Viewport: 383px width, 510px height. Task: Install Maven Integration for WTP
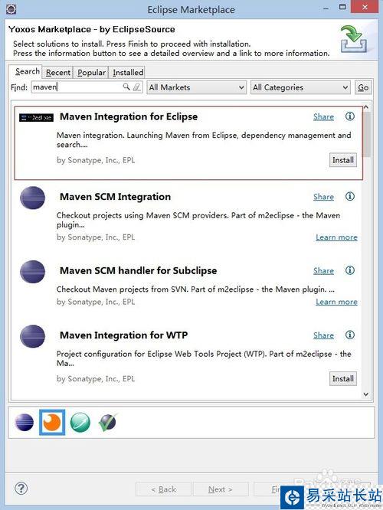click(x=343, y=378)
